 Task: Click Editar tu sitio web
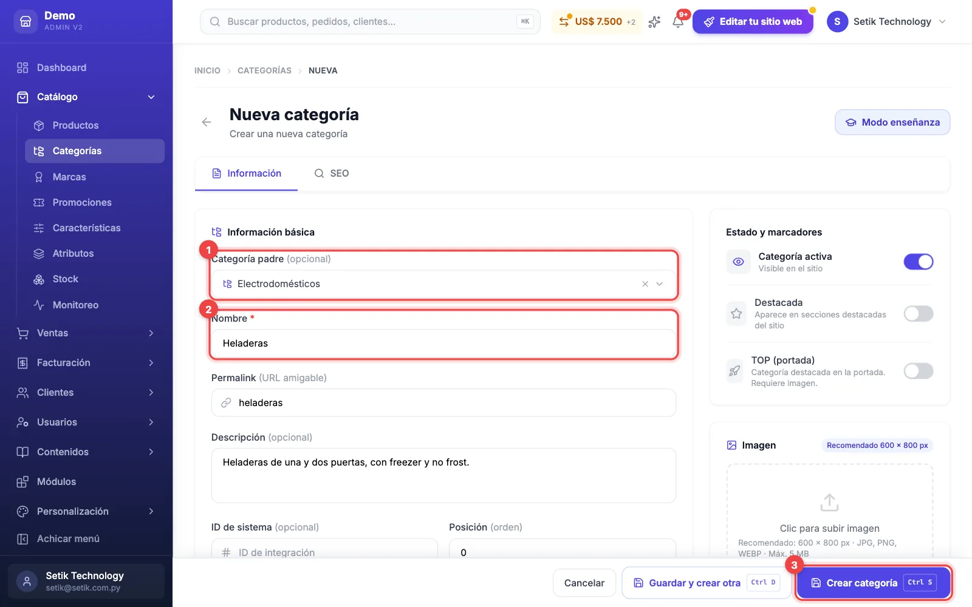(x=753, y=22)
